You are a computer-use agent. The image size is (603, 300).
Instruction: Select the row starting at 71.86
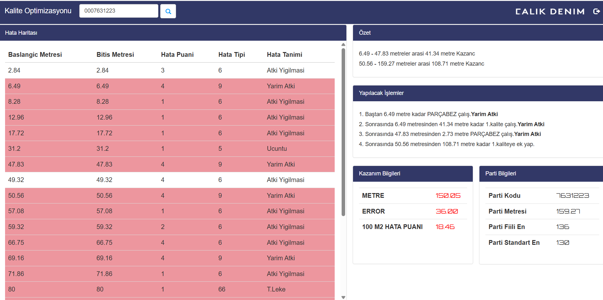pos(170,274)
